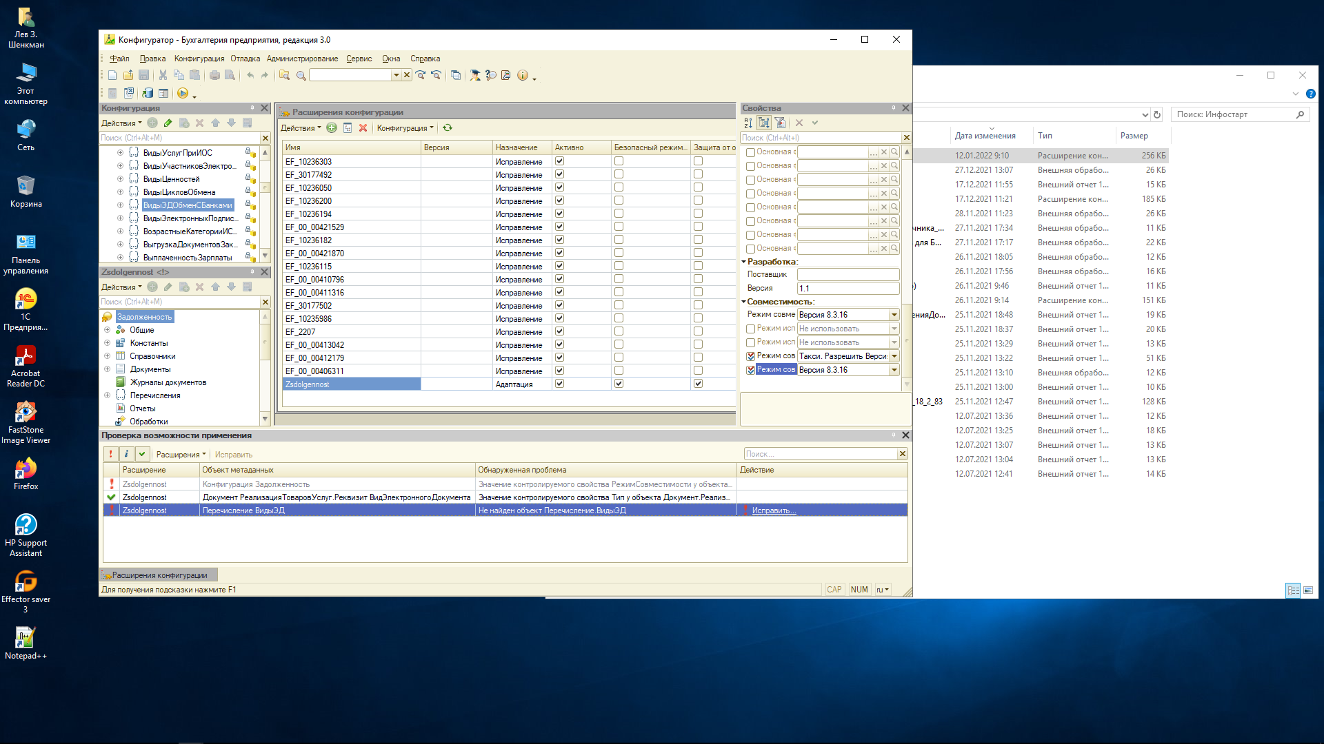Open the Отладка menu
Screen dimensions: 1324x744
pos(245,59)
